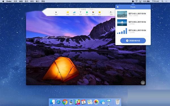Screen dimensions: 170x106
Task: Open Spotlight search magnifier
Action: (x=162, y=1)
